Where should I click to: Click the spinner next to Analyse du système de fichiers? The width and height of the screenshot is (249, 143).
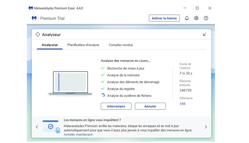103,96
